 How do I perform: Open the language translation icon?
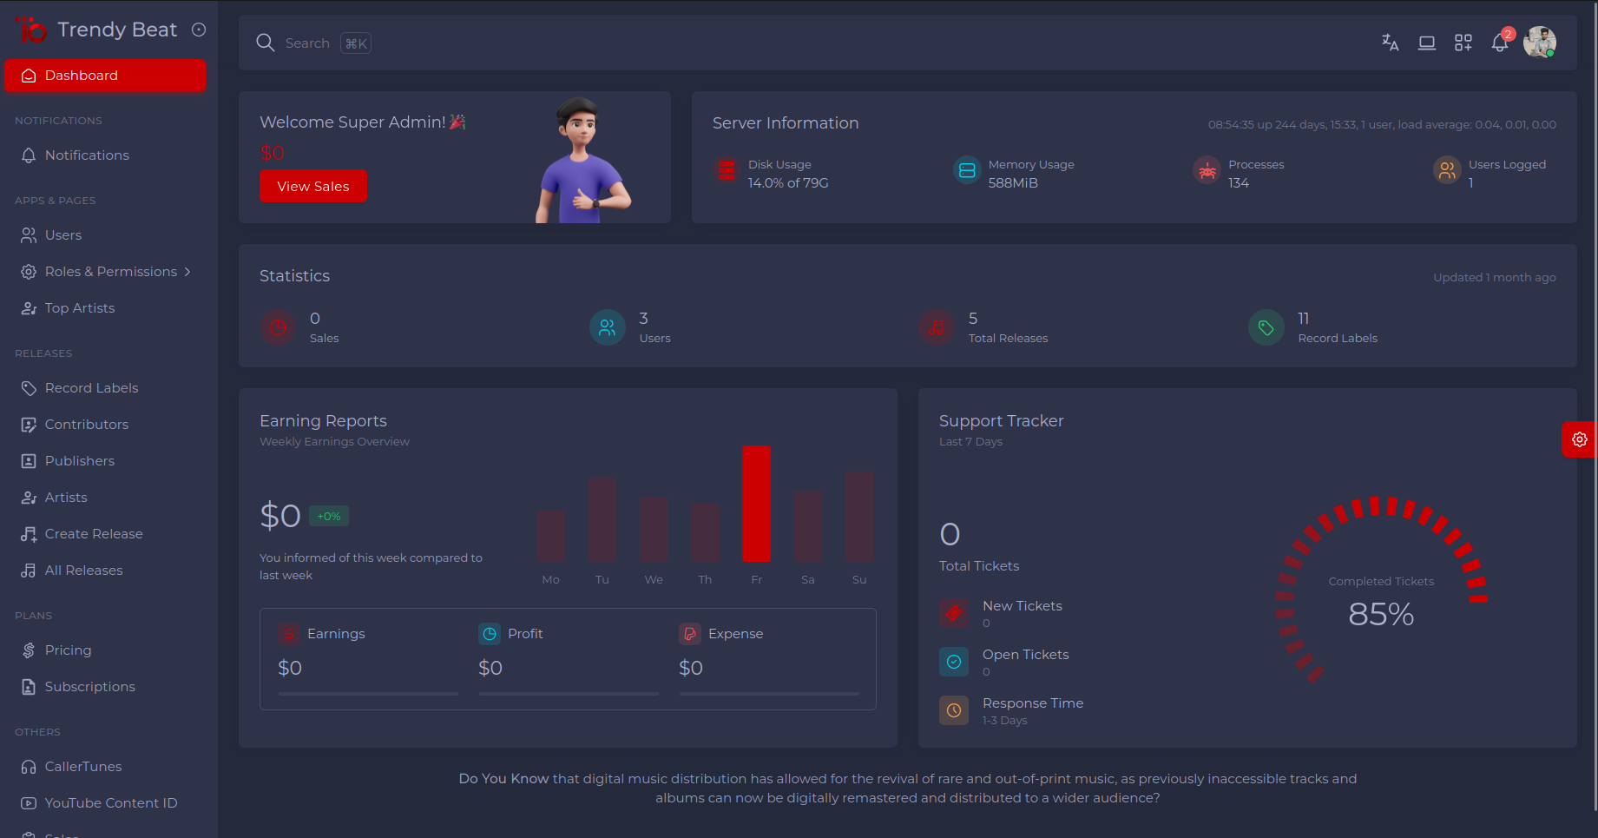(x=1390, y=43)
